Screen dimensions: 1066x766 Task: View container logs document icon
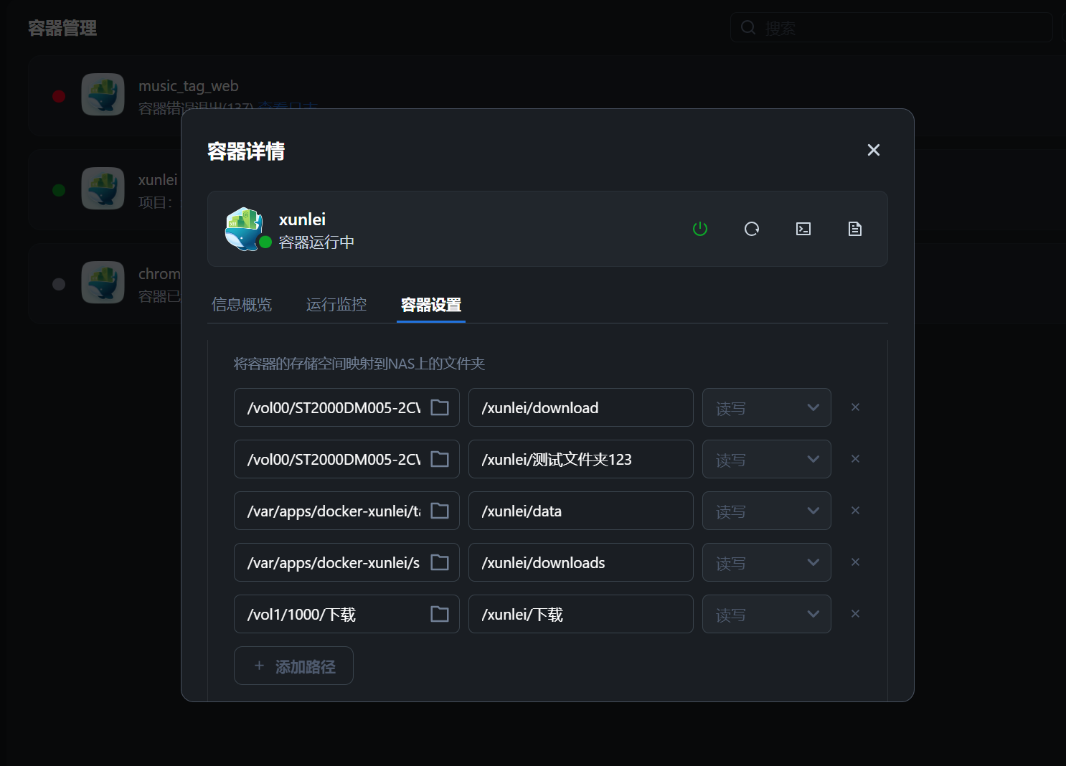pos(855,229)
